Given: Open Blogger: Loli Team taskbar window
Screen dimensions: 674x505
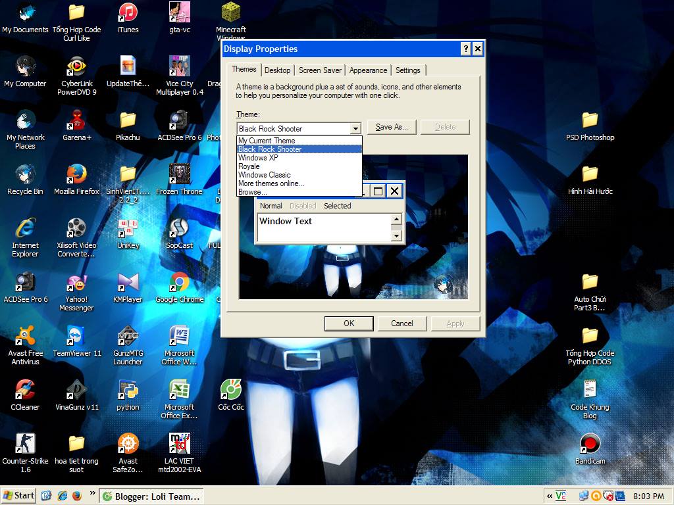Looking at the screenshot, I should (151, 496).
